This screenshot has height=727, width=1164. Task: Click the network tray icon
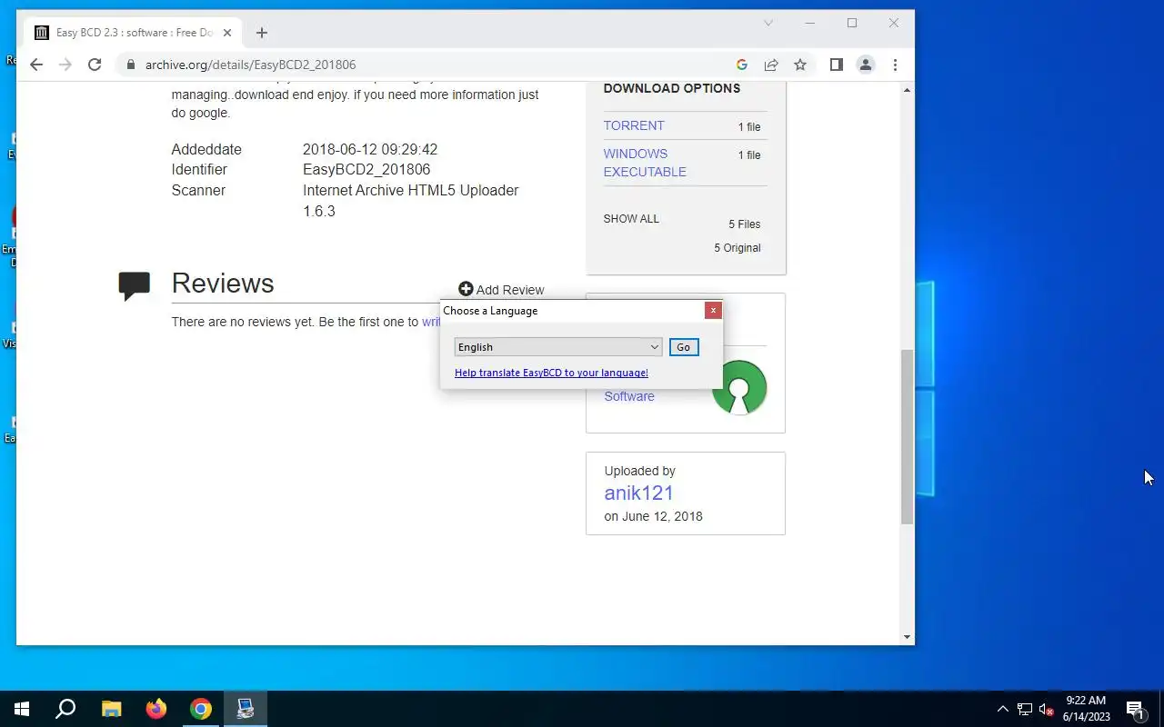1025,709
